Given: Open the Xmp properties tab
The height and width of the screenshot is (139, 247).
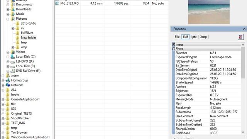Looking at the screenshot, I should pyautogui.click(x=203, y=37).
